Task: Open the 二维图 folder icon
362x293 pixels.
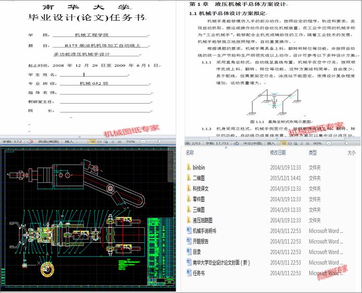Action: coord(188,178)
